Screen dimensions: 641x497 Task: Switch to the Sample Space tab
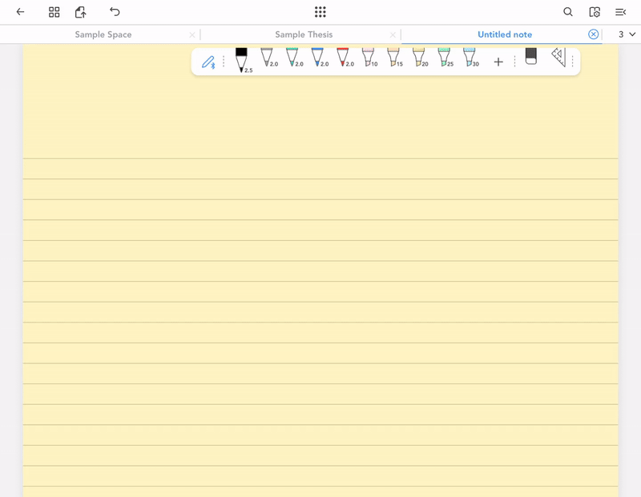pos(103,34)
